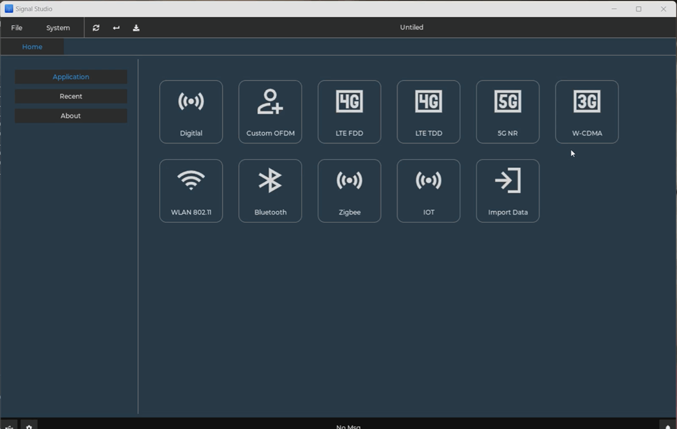Click the refresh icon in toolbar
Viewport: 677px width, 429px height.
click(x=96, y=28)
